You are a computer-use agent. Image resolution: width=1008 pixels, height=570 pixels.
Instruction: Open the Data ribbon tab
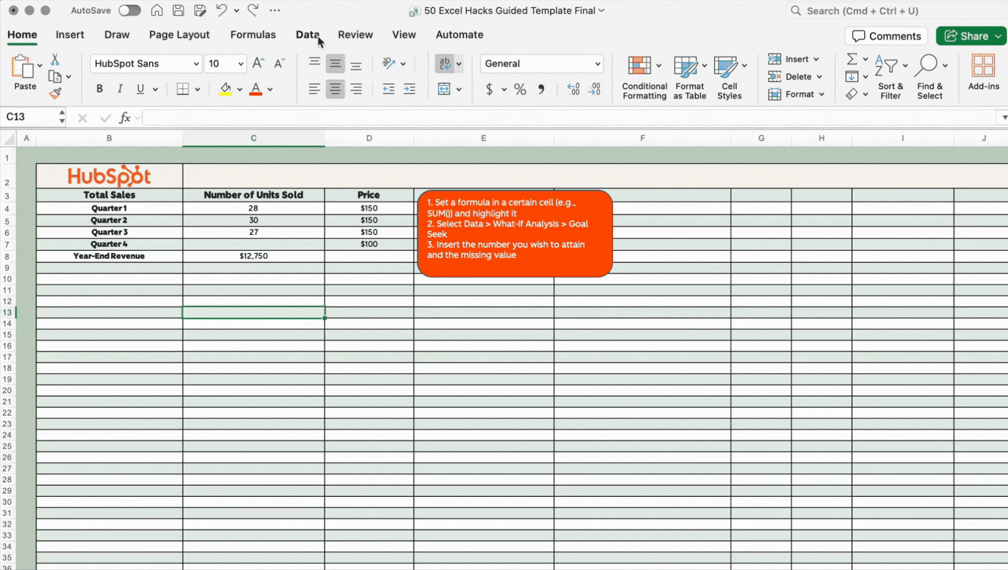[307, 34]
